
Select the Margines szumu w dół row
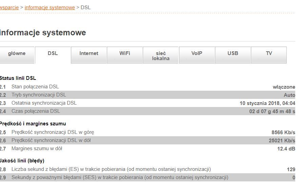coord(37,149)
